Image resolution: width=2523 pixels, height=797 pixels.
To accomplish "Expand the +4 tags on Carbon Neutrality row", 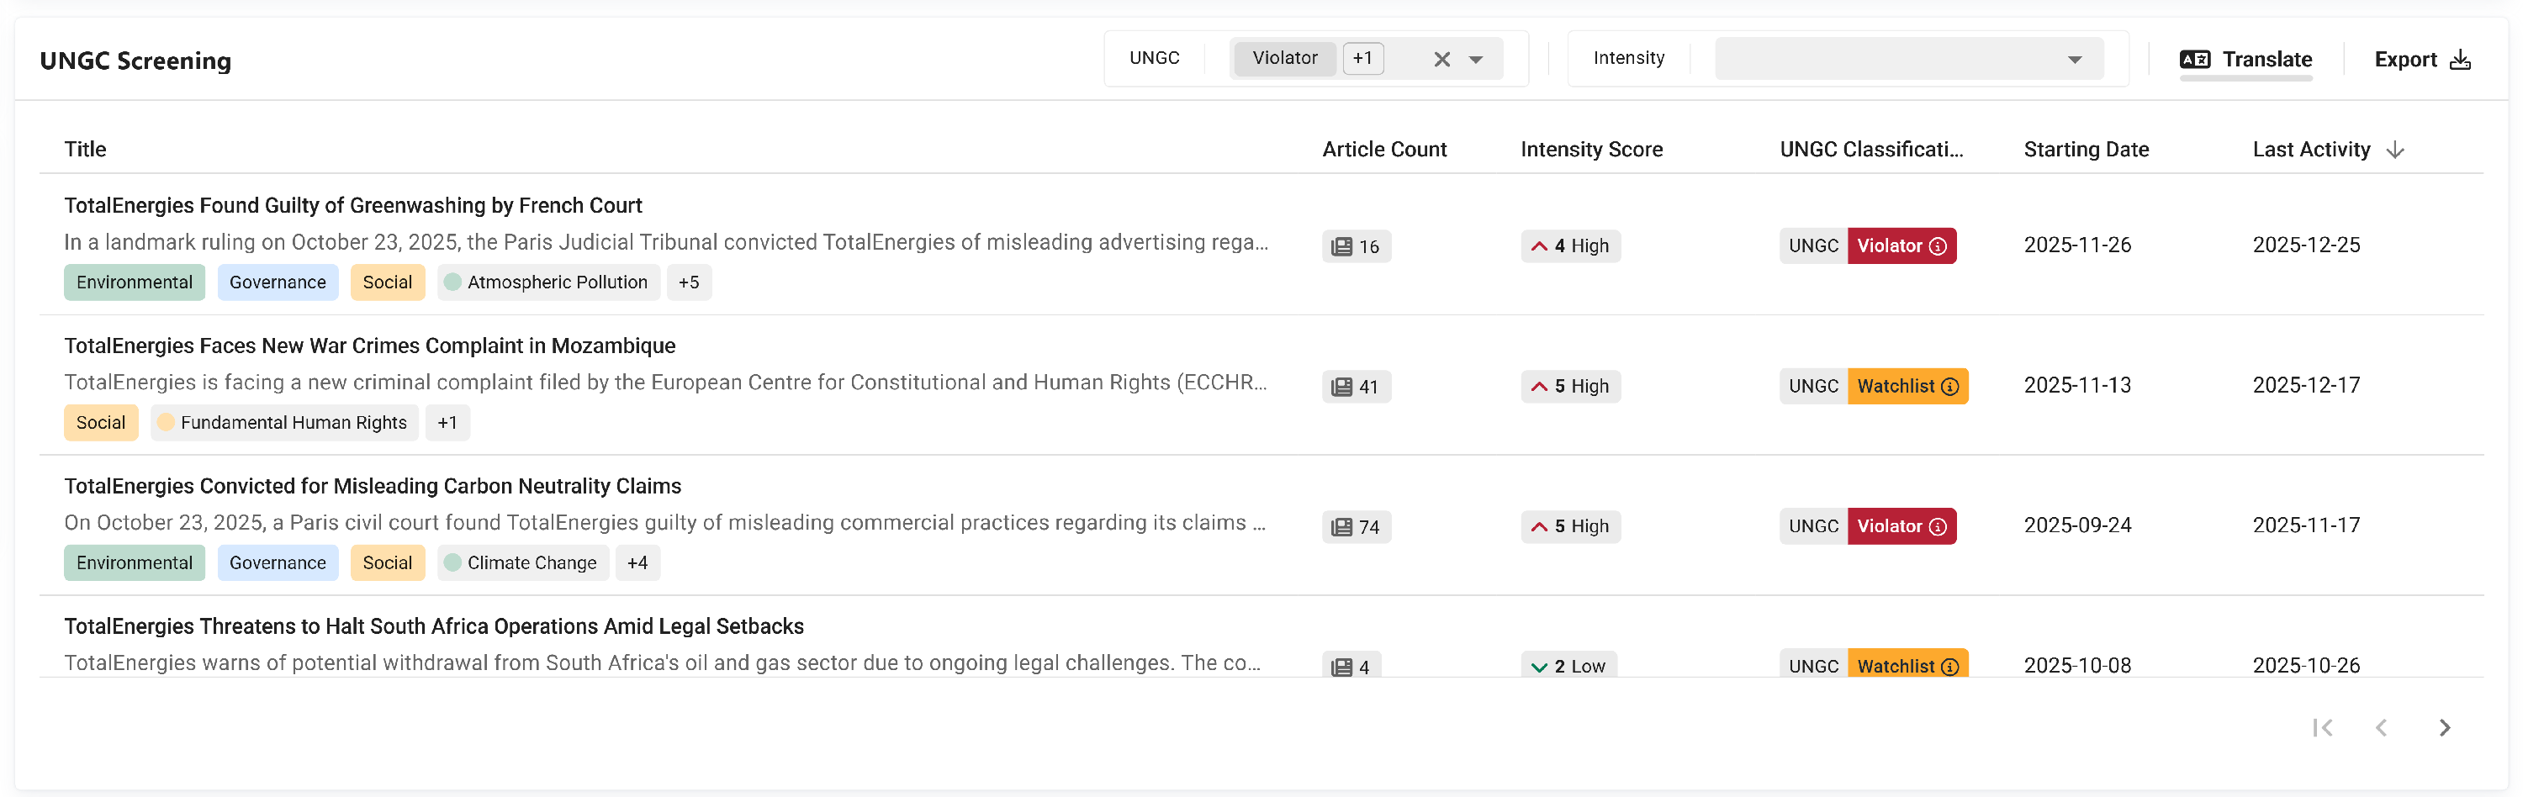I will click(x=637, y=562).
